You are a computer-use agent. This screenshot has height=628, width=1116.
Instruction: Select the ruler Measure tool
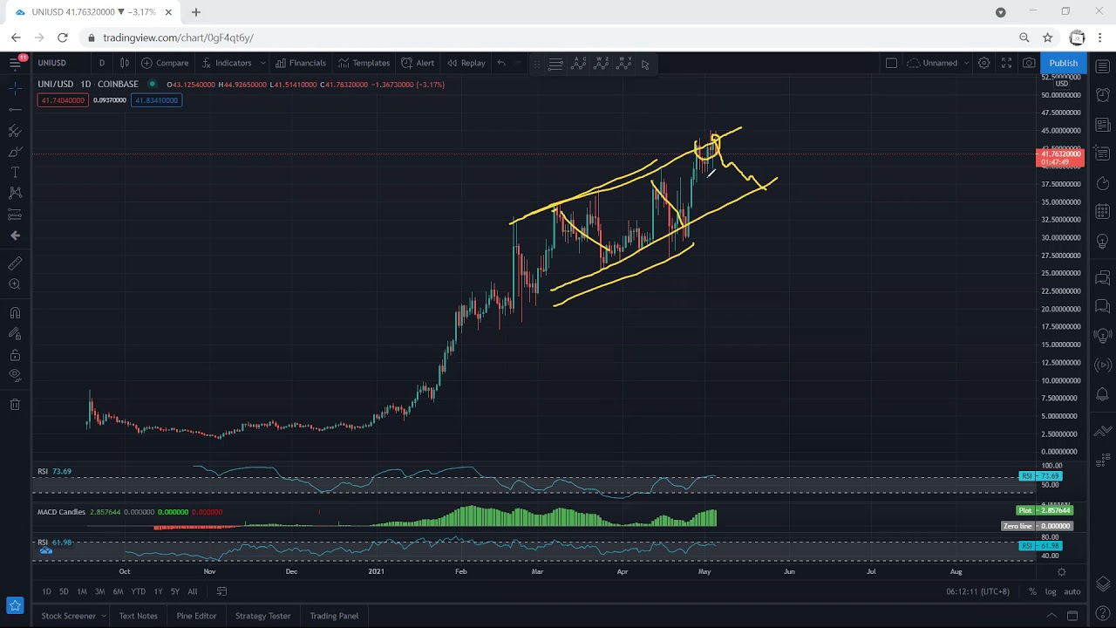coord(15,263)
